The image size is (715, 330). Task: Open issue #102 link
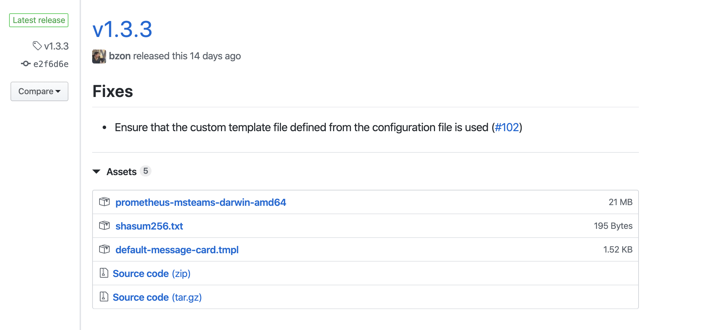[x=507, y=127]
